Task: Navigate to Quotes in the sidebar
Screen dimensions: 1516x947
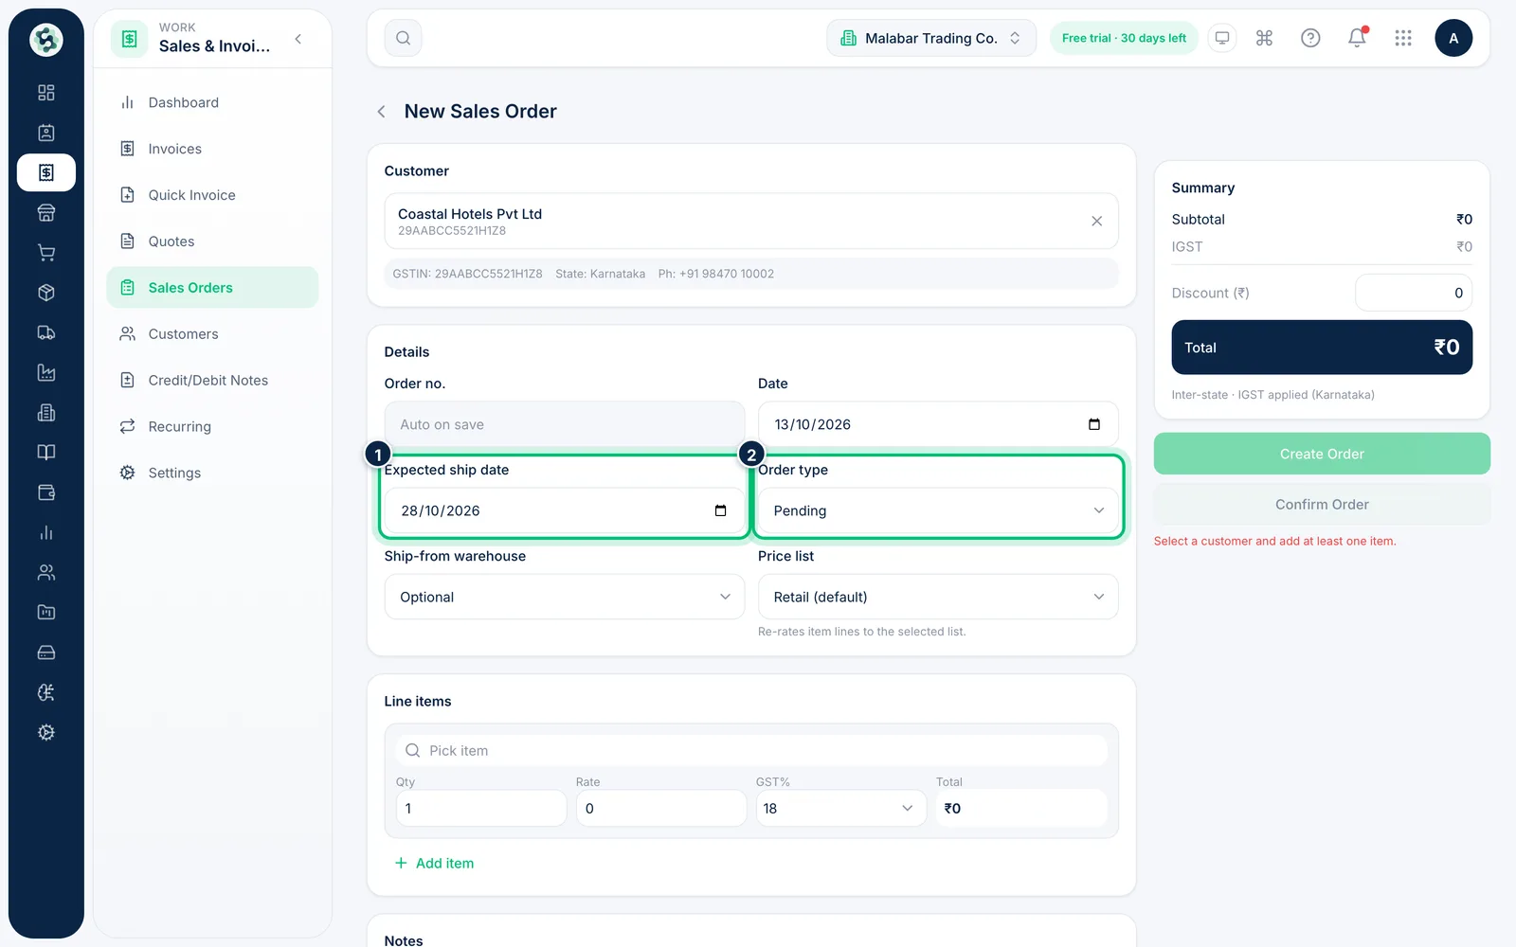Action: [212, 241]
